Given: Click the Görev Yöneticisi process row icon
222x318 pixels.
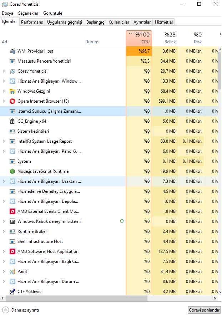Looking at the screenshot, I should [x=12, y=71].
